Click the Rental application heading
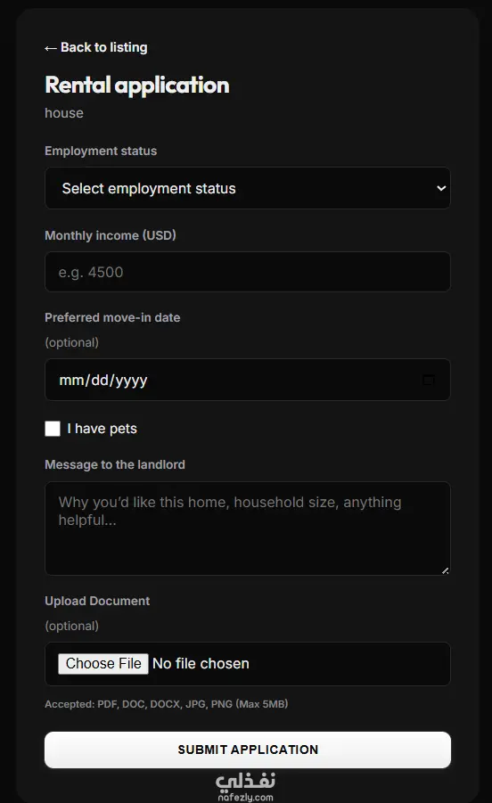Viewport: 492px width, 803px height. [136, 86]
